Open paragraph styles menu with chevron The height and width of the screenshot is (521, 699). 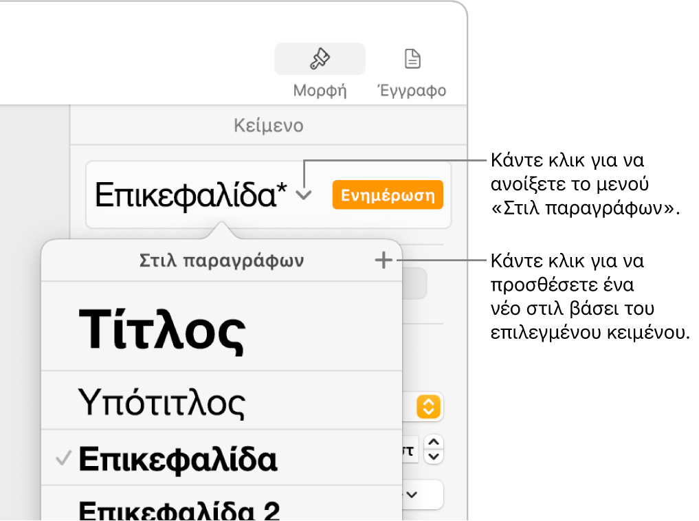304,195
